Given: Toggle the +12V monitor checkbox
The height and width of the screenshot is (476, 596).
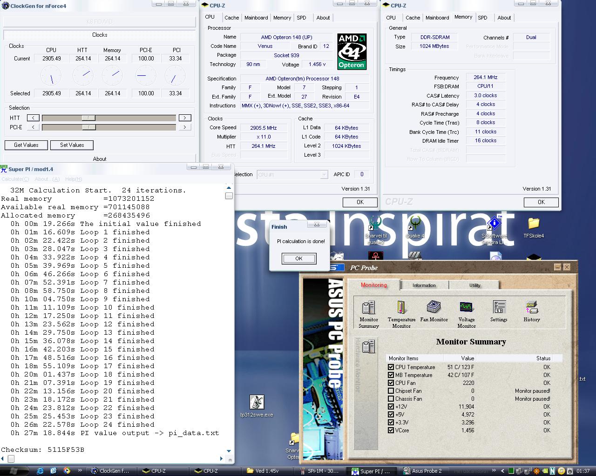Looking at the screenshot, I should click(x=391, y=407).
